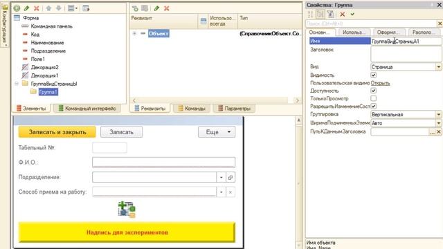
Task: Open the Конфигурация side panel tab
Action: click(5, 25)
